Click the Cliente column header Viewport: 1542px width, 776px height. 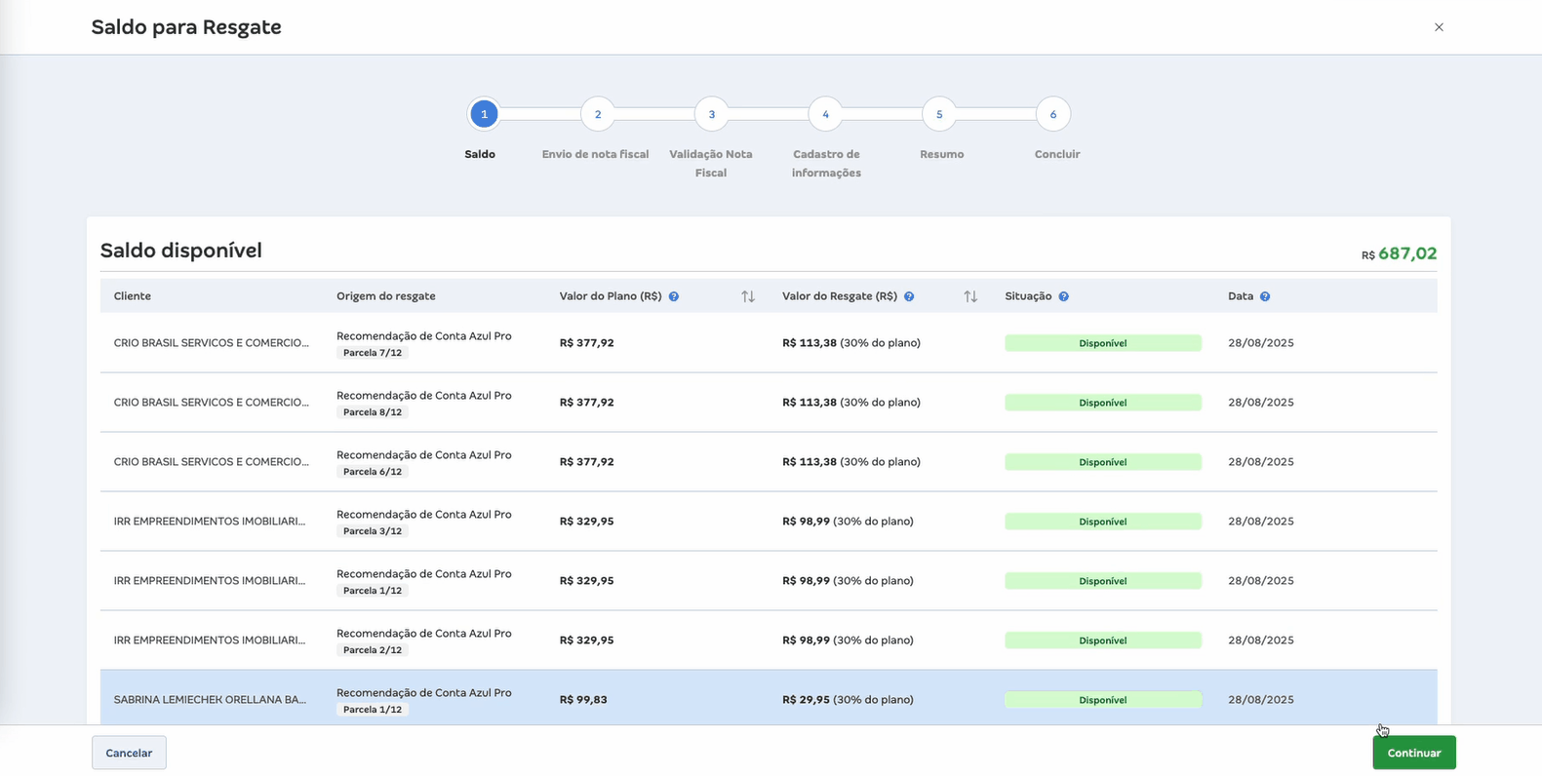click(133, 296)
